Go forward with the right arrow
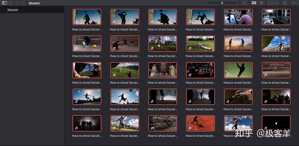The image size is (299, 146). 23,3
